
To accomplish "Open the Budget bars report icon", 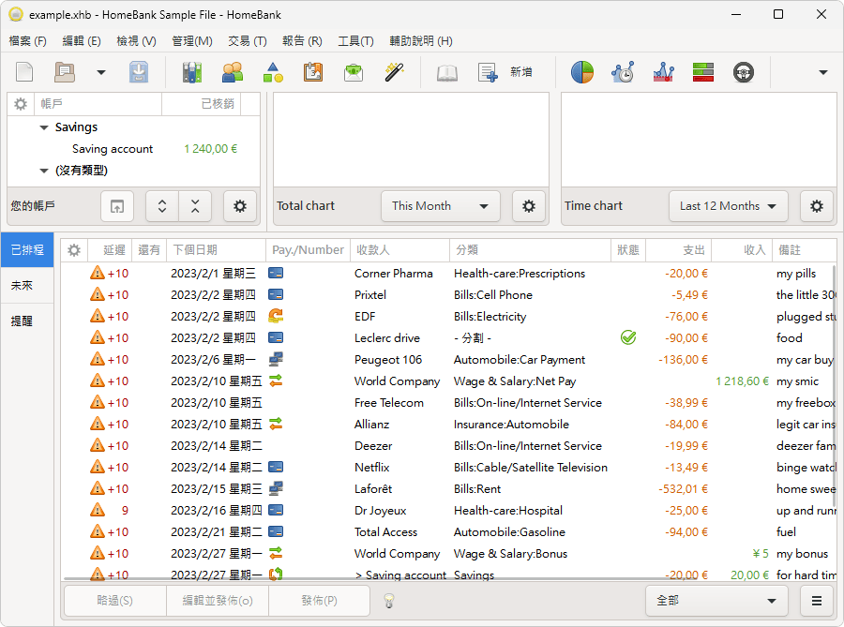I will click(703, 72).
